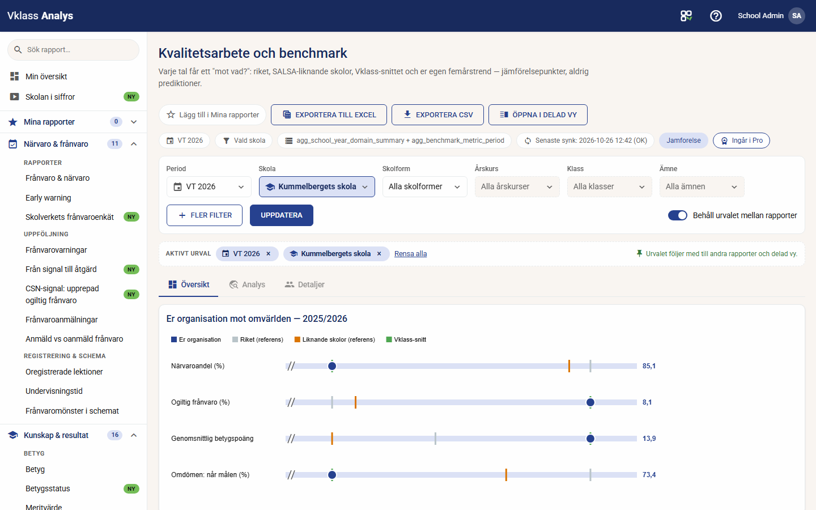The height and width of the screenshot is (510, 816).
Task: Collapse the Kunskap & resultat section chevron
Action: pos(134,435)
